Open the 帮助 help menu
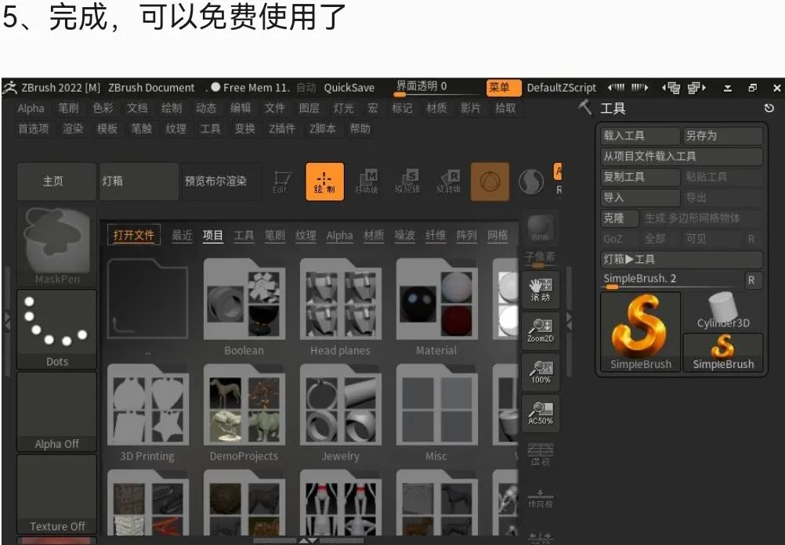Viewport: 785px width, 545px height. pyautogui.click(x=360, y=128)
